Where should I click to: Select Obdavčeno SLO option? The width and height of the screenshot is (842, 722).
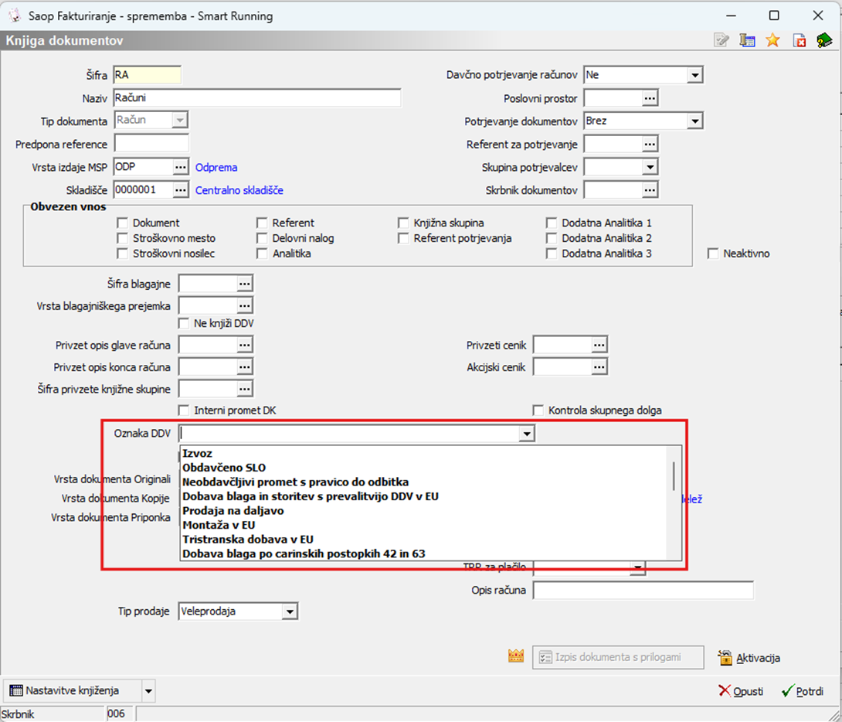424,468
